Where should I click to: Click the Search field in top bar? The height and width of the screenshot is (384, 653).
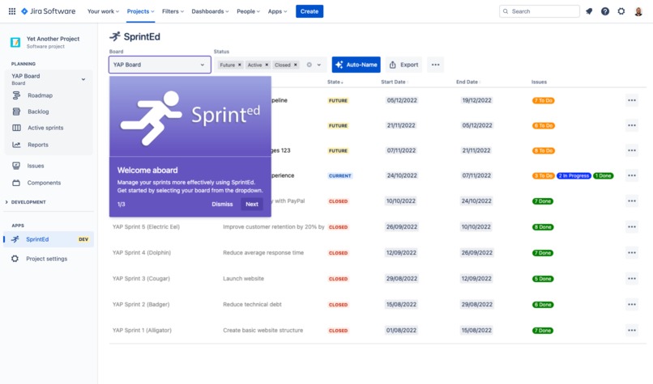[540, 11]
